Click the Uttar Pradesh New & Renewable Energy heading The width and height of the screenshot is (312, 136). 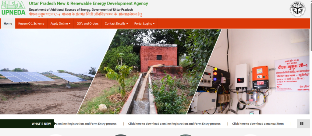[89, 4]
